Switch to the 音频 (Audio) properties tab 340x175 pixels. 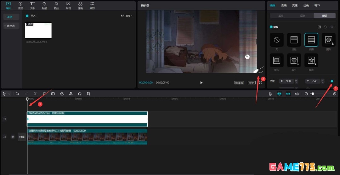[x=284, y=5]
